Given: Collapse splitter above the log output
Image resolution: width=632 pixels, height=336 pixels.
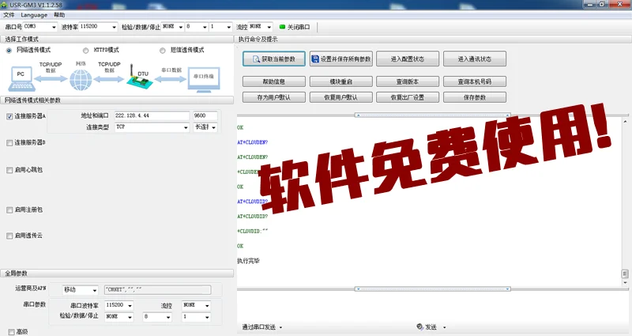Looking at the screenshot, I should [x=432, y=115].
